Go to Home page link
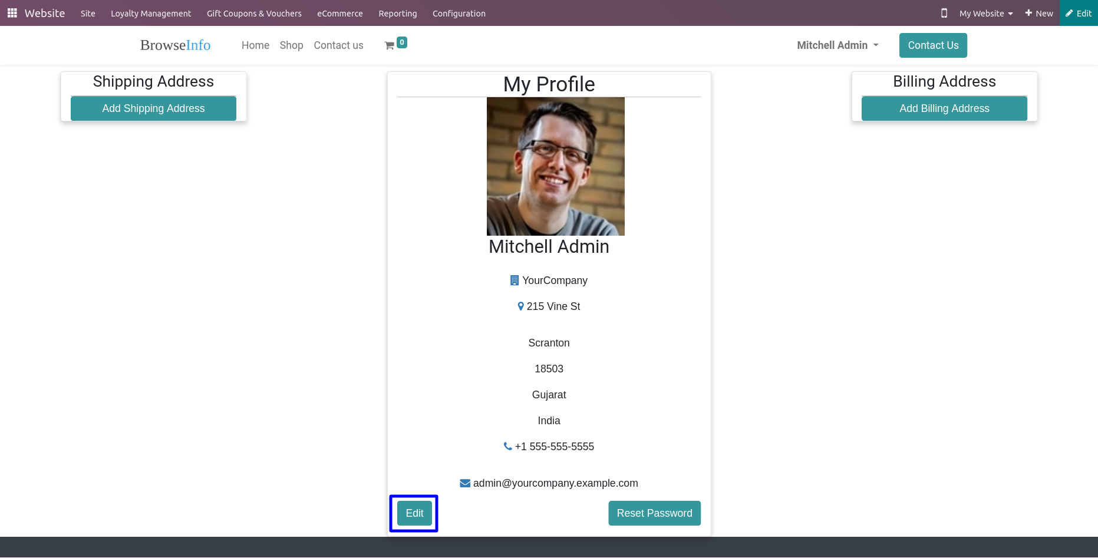Viewport: 1098px width, 558px height. click(x=255, y=45)
